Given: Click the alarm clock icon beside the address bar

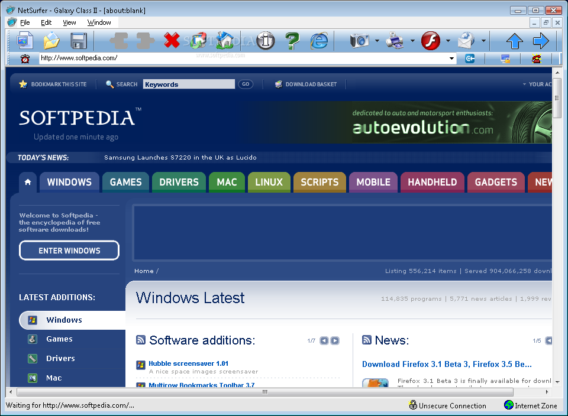Looking at the screenshot, I should pos(25,58).
